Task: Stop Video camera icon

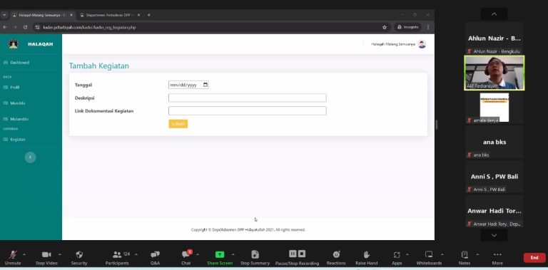Action: tap(46, 254)
